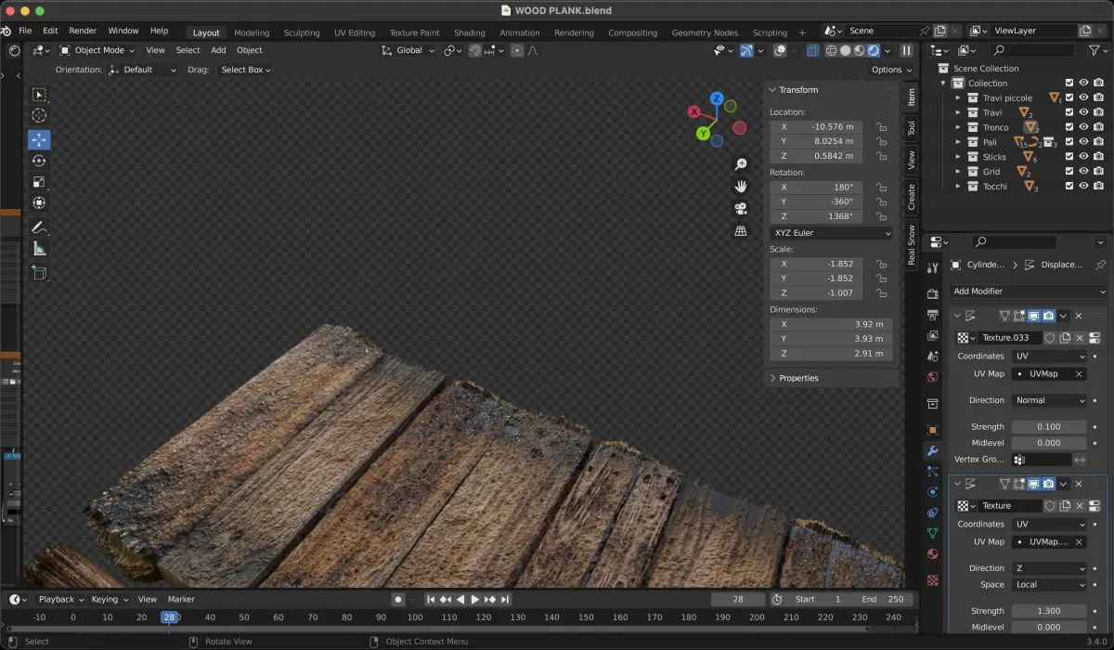1114x650 pixels.
Task: Open the Orientation Default dropdown
Action: coord(144,70)
